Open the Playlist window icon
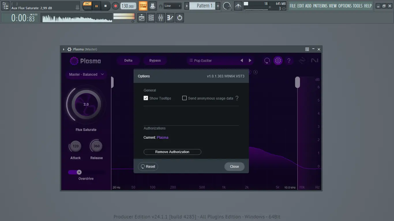 pos(142,18)
